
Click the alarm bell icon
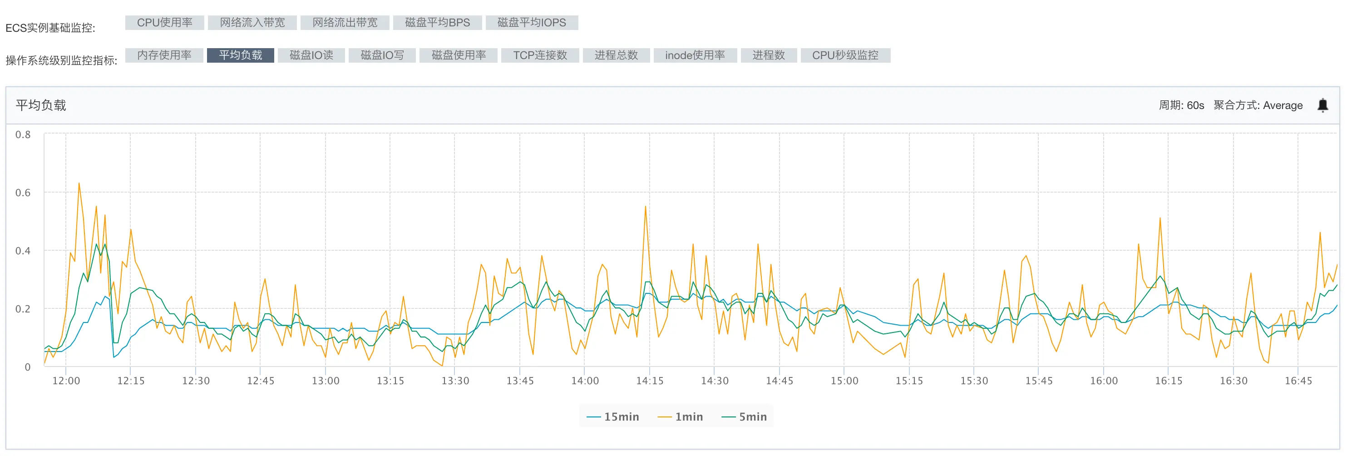tap(1322, 105)
